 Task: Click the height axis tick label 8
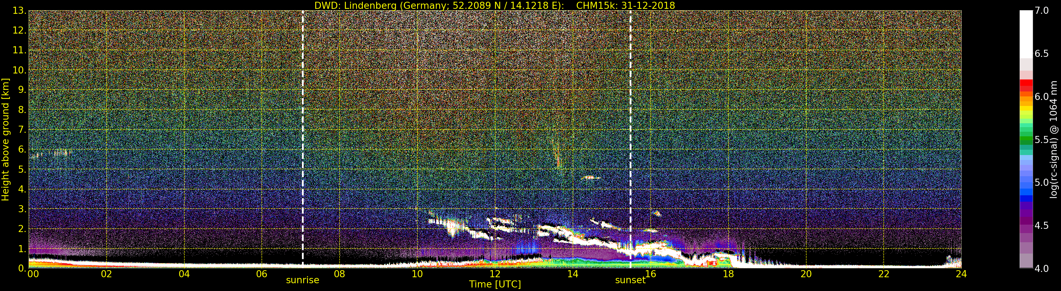[x=22, y=110]
